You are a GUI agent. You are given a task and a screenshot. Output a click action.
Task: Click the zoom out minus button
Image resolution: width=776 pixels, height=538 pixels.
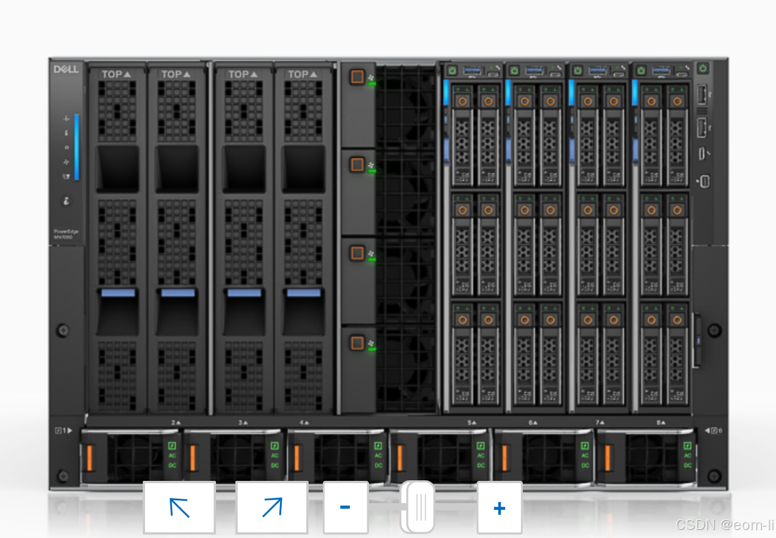click(345, 506)
